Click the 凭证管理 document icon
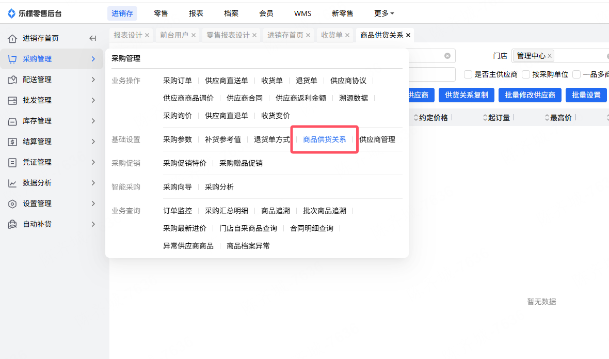The height and width of the screenshot is (359, 609). (x=12, y=162)
